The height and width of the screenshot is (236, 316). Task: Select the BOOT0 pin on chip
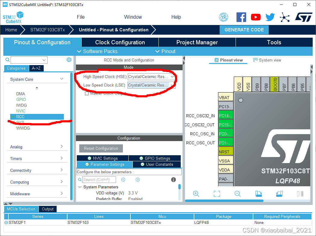(x=274, y=84)
